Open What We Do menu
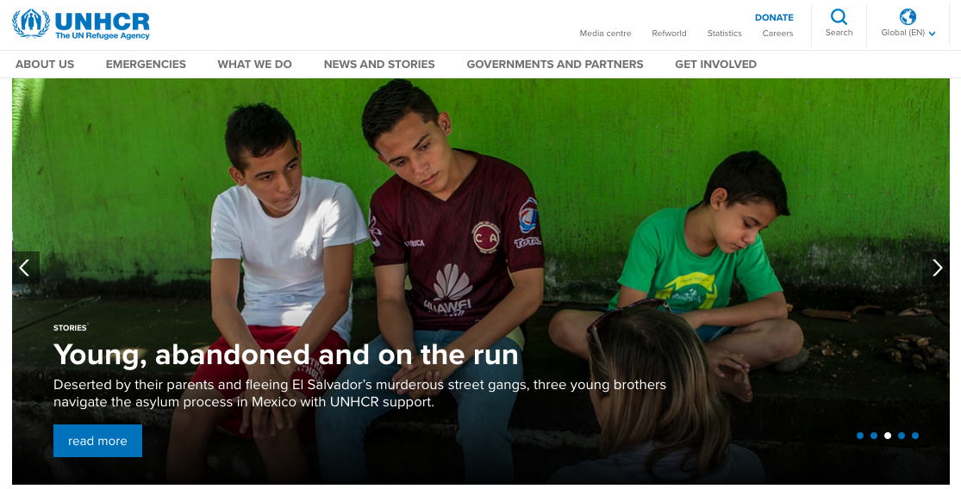Image resolution: width=961 pixels, height=489 pixels. 254,65
